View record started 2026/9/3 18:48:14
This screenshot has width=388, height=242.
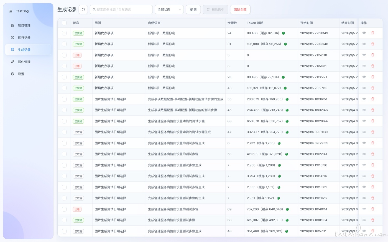(x=364, y=209)
